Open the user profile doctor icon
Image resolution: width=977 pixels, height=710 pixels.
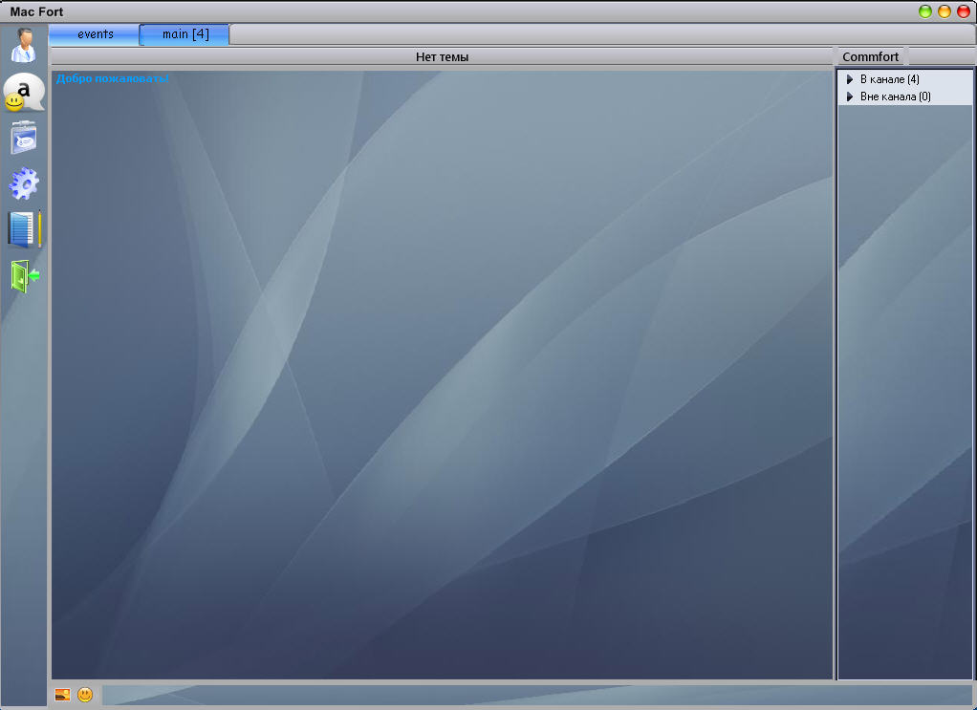[x=24, y=45]
